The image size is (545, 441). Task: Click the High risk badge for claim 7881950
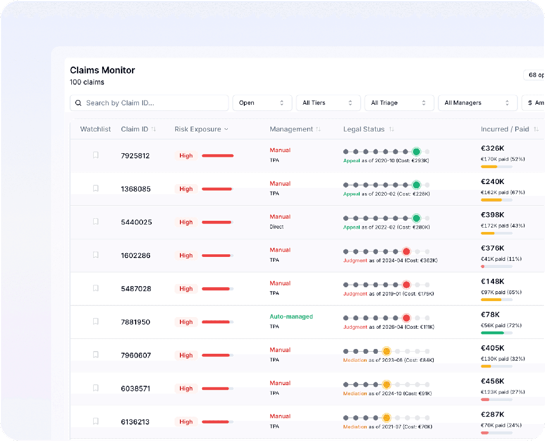(186, 322)
